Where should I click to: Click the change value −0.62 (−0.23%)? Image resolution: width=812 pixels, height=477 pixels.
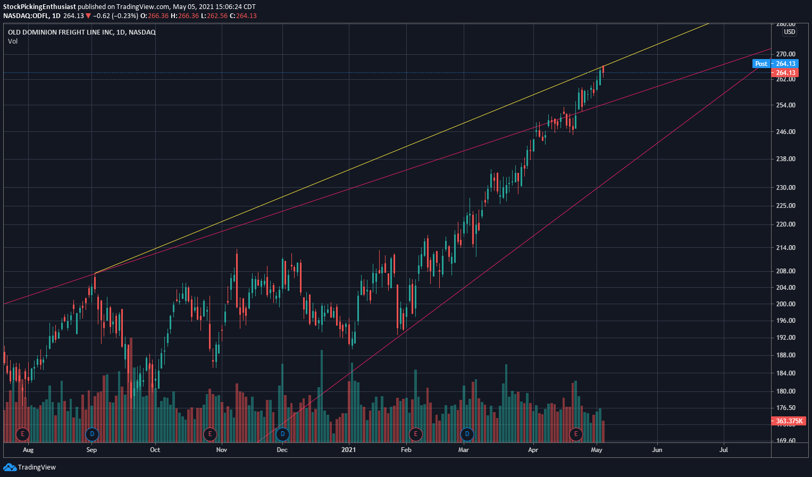coord(115,16)
